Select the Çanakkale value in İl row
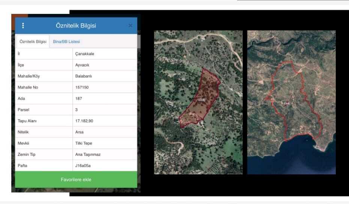349x204 pixels. (x=85, y=54)
